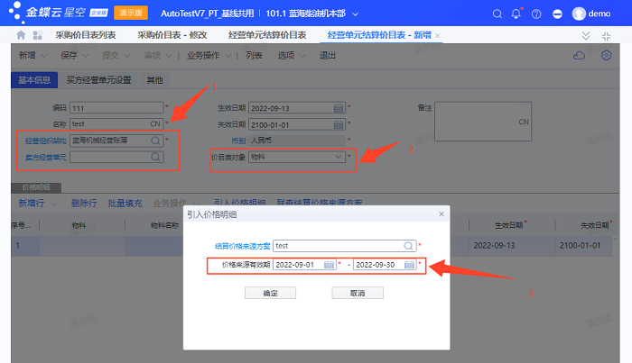632x363 pixels.
Task: Click the 2022-09-13 cell in row 1
Action: 512,246
